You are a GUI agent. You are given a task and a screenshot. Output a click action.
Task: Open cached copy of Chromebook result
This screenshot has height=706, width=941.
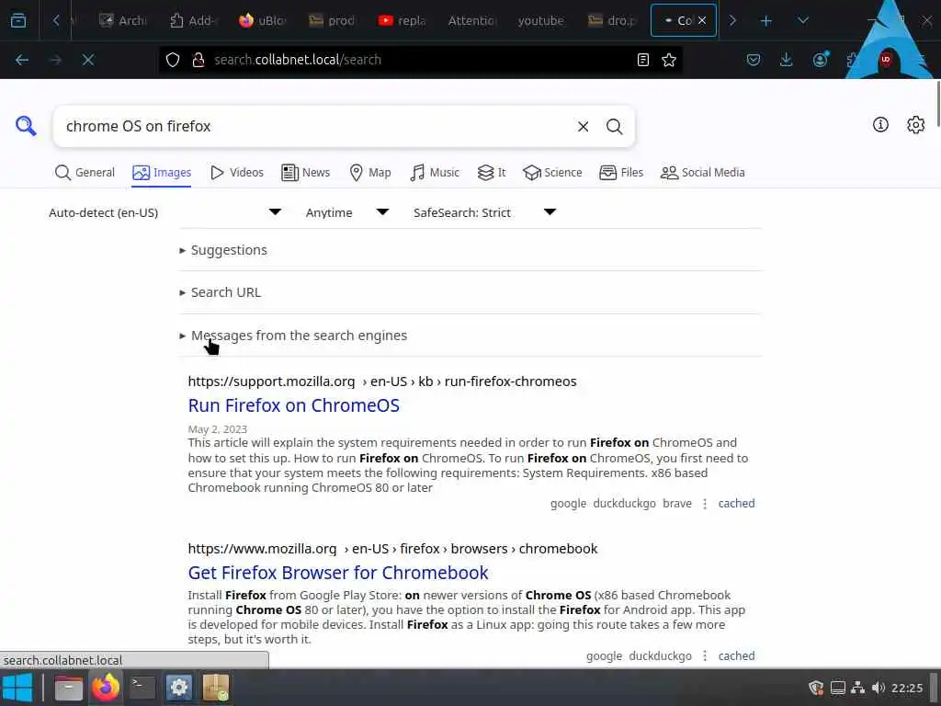tap(736, 656)
